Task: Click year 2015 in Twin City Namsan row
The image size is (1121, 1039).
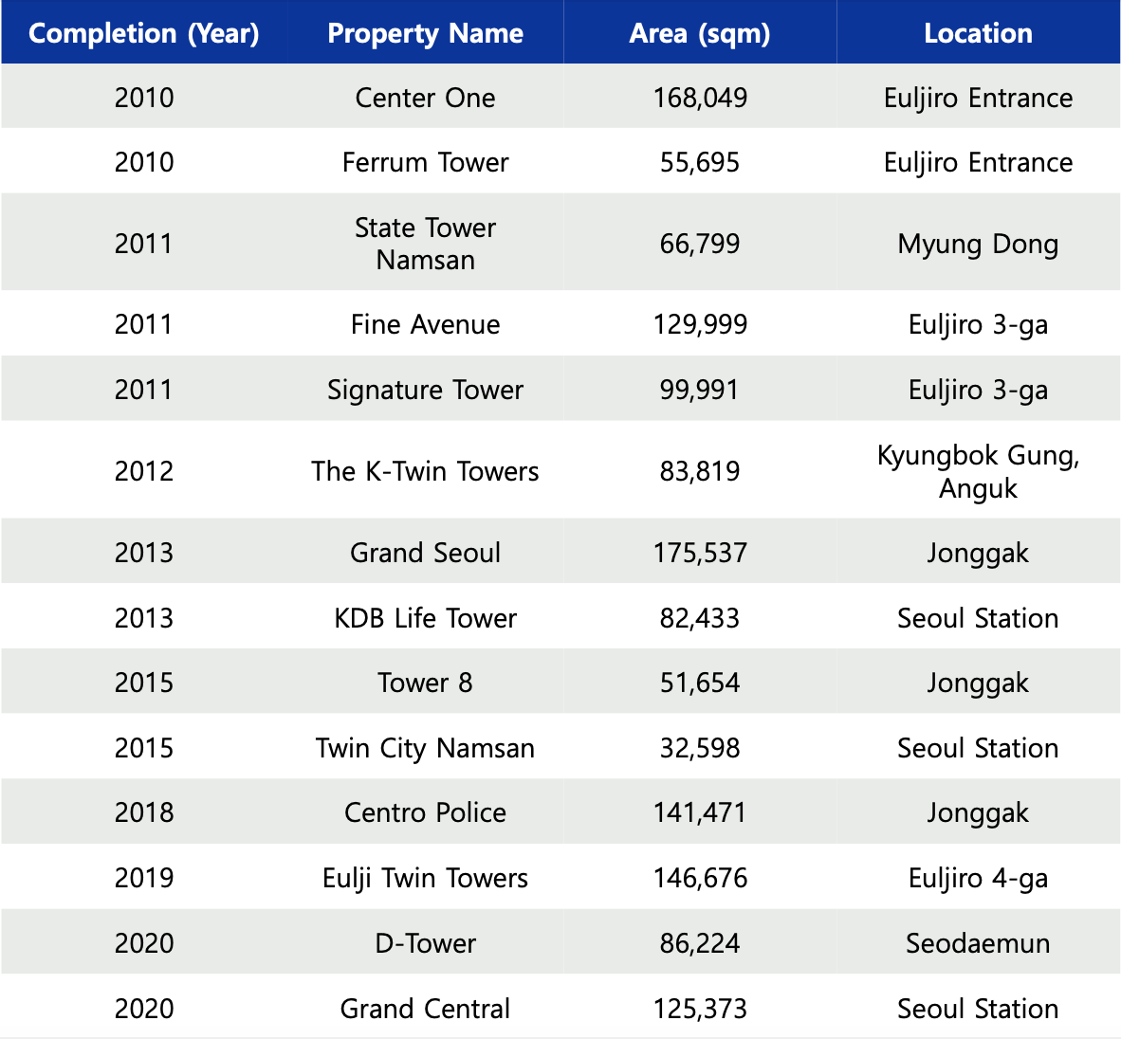Action: pyautogui.click(x=144, y=749)
